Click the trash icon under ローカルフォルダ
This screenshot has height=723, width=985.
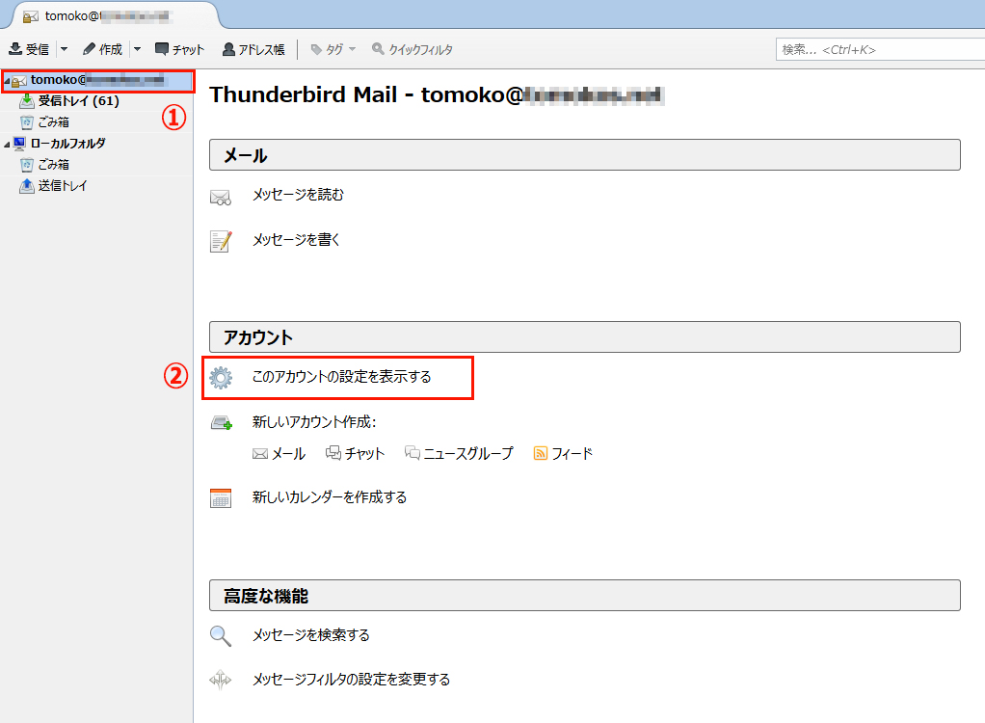tap(26, 165)
